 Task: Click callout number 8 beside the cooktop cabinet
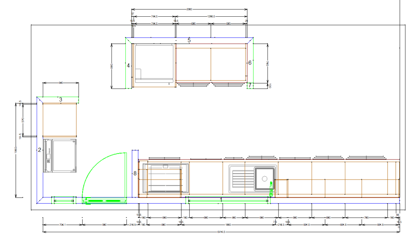click(134, 173)
